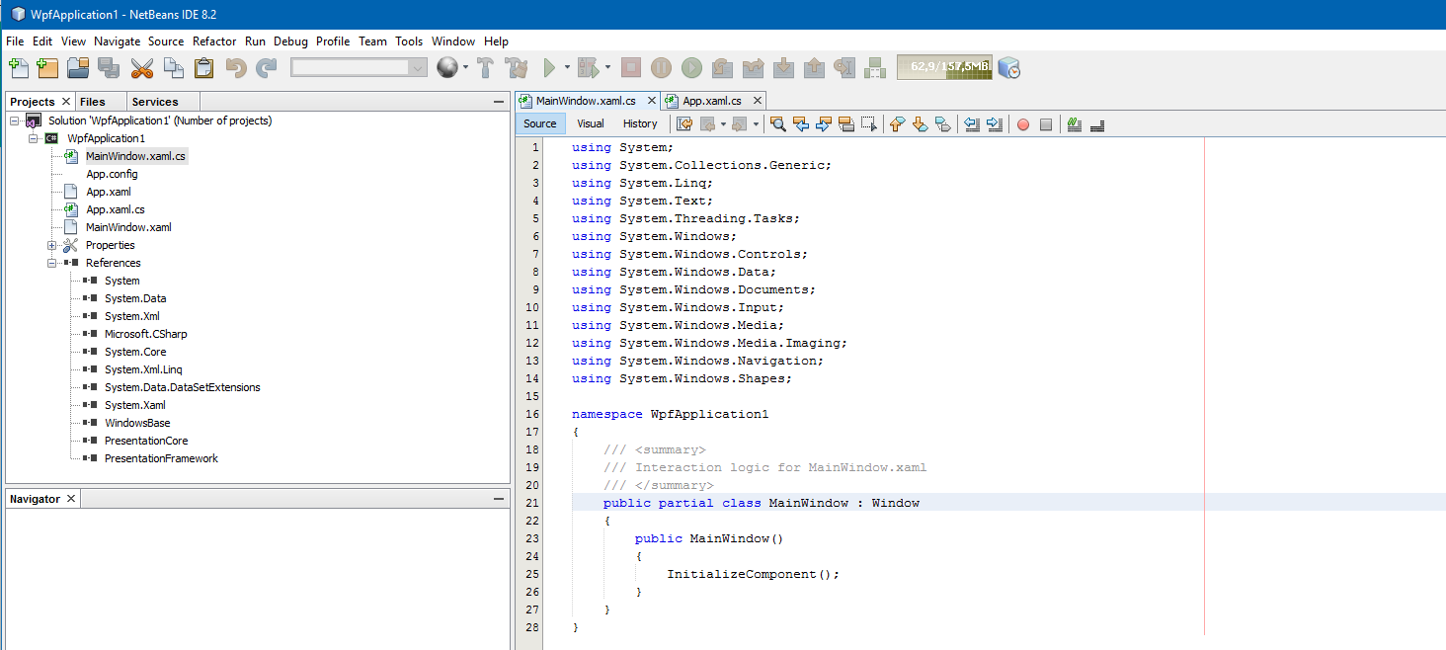Click the New File toolbar icon

coord(19,68)
